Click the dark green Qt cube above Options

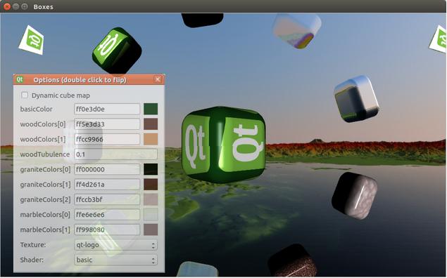[117, 51]
